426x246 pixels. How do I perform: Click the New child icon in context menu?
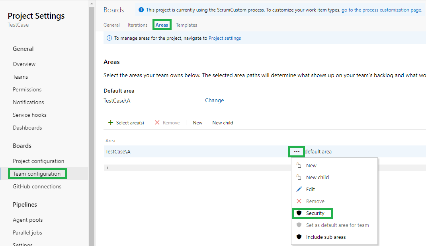[299, 178]
